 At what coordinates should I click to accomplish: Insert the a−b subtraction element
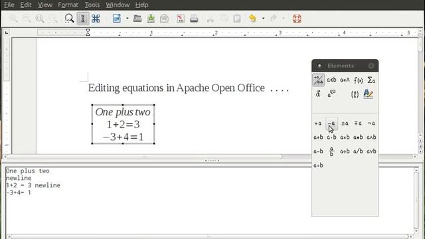coord(318,151)
